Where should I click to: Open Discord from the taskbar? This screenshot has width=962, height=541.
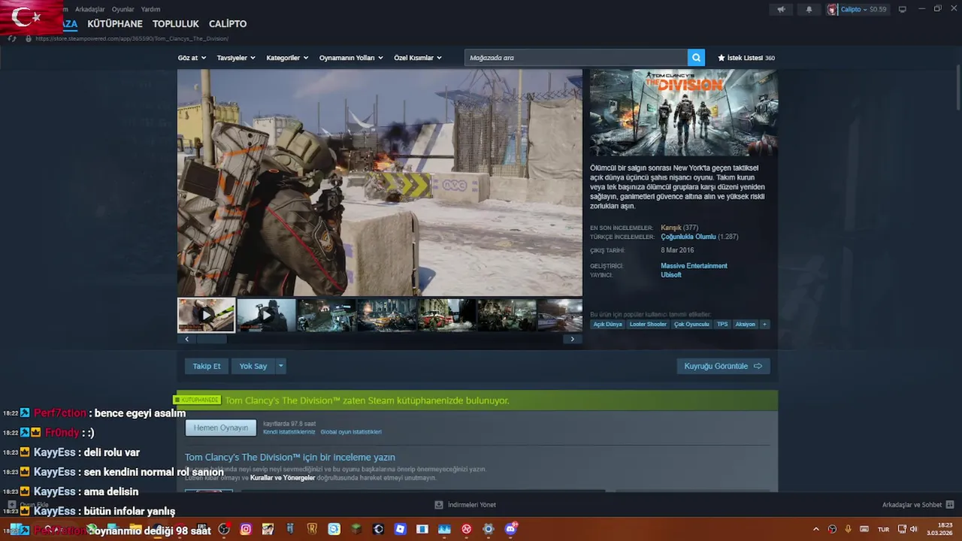(511, 529)
